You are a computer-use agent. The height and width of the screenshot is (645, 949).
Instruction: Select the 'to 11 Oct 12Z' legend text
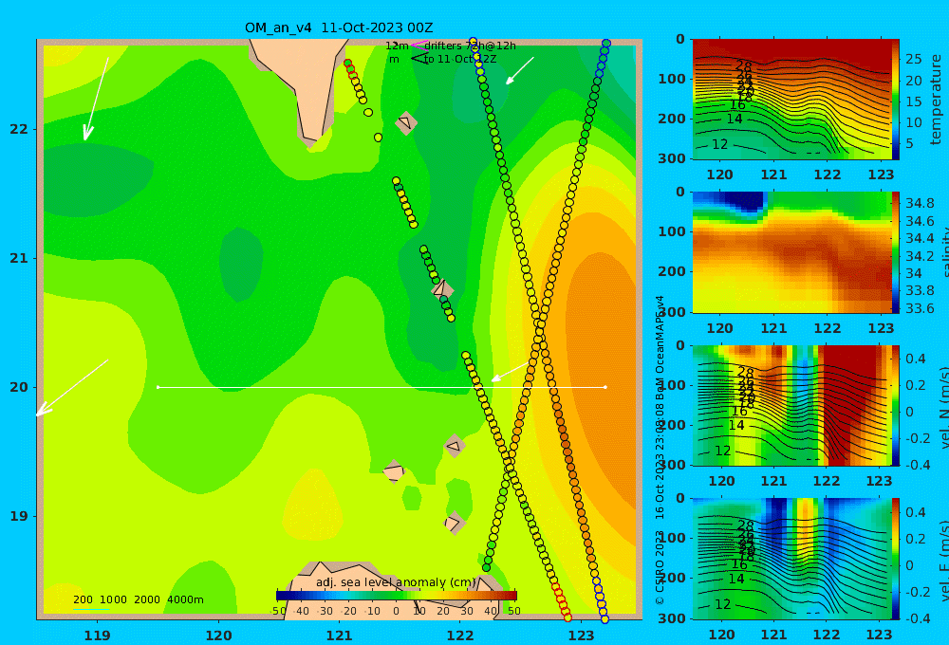[x=460, y=60]
